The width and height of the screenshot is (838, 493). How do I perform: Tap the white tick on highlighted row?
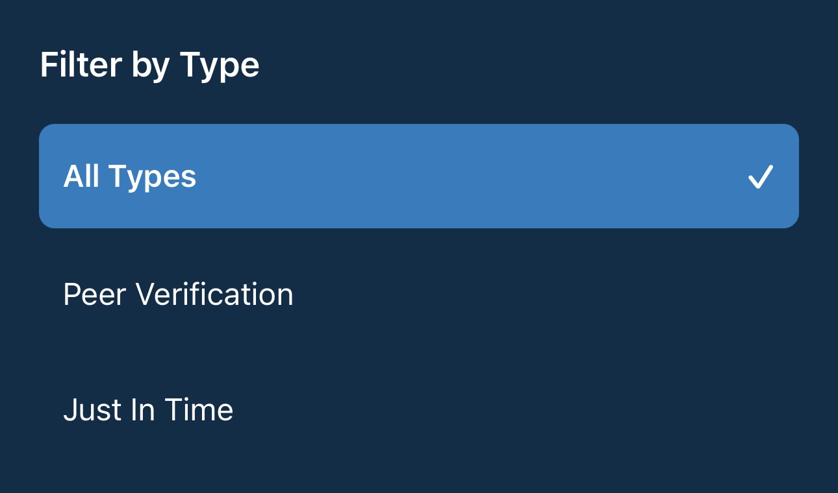click(759, 176)
